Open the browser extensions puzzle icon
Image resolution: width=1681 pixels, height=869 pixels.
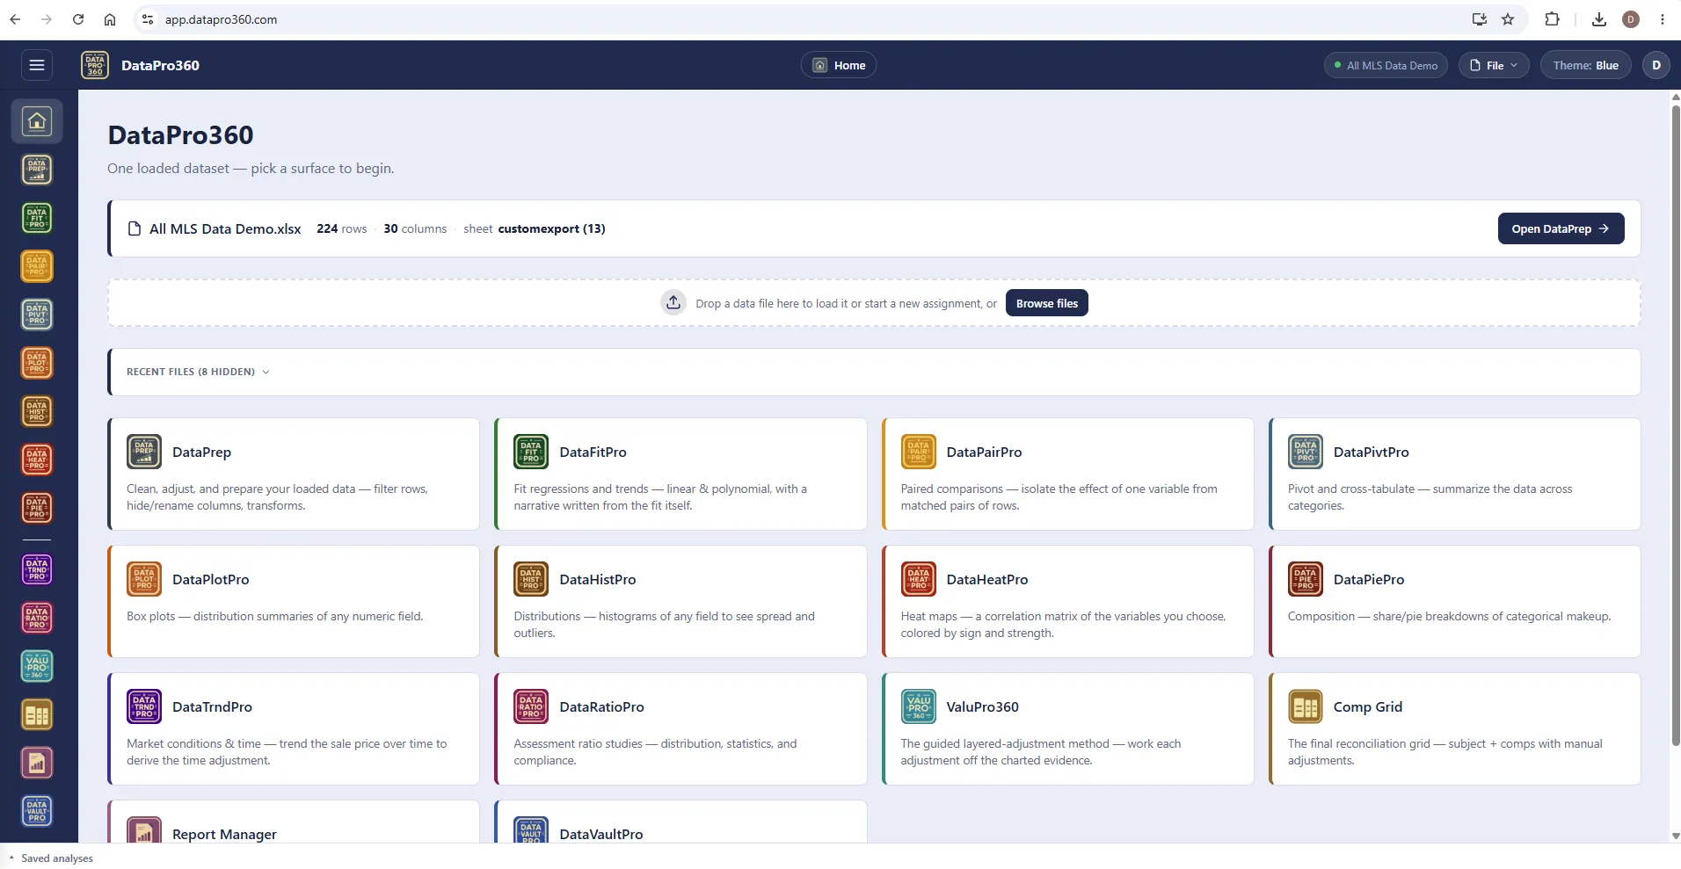pos(1552,19)
